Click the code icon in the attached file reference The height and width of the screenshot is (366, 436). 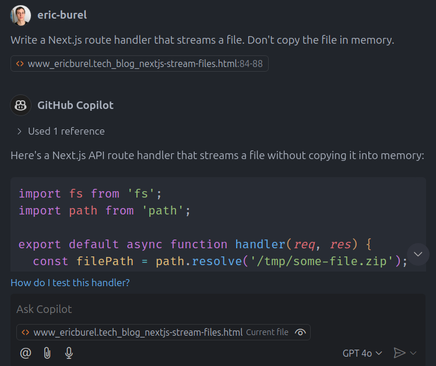coord(20,64)
